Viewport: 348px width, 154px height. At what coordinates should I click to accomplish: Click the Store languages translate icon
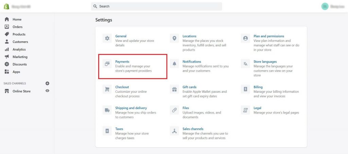(245, 64)
